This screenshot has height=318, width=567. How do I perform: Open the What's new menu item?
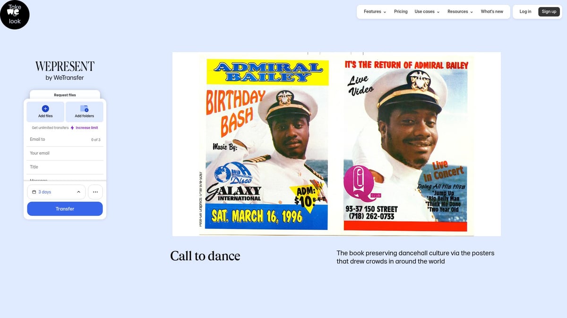pos(492,12)
